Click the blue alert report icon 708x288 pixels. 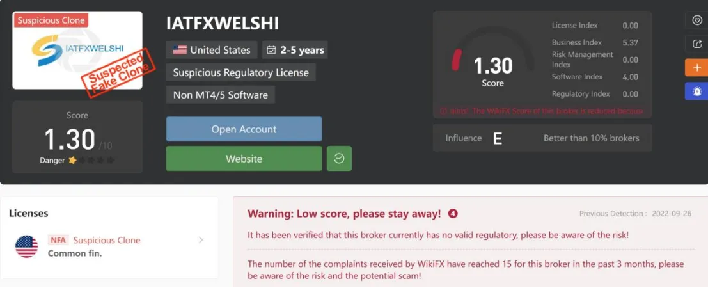(x=696, y=91)
